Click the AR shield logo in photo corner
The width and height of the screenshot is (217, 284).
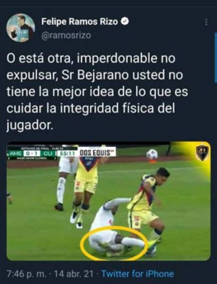click(x=202, y=153)
